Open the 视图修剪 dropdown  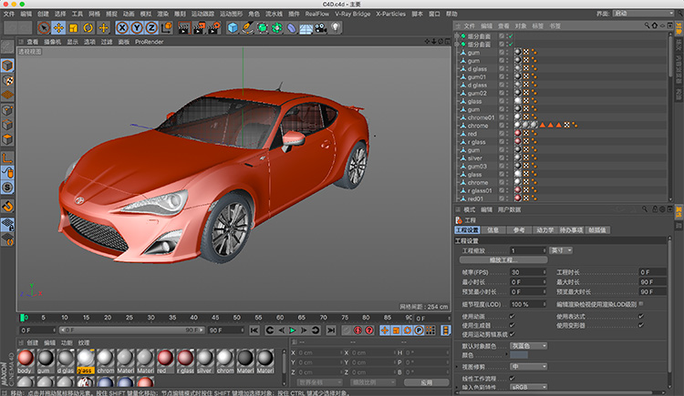tap(528, 367)
